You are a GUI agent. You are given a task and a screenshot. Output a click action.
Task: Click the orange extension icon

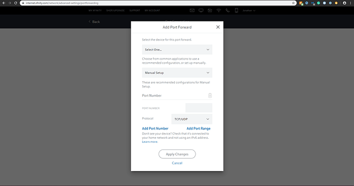click(x=301, y=3)
